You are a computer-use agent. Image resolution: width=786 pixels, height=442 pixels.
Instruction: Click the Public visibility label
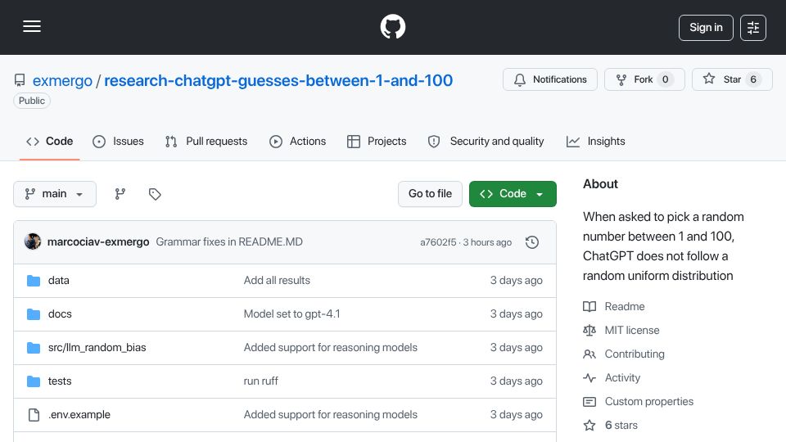tap(32, 101)
